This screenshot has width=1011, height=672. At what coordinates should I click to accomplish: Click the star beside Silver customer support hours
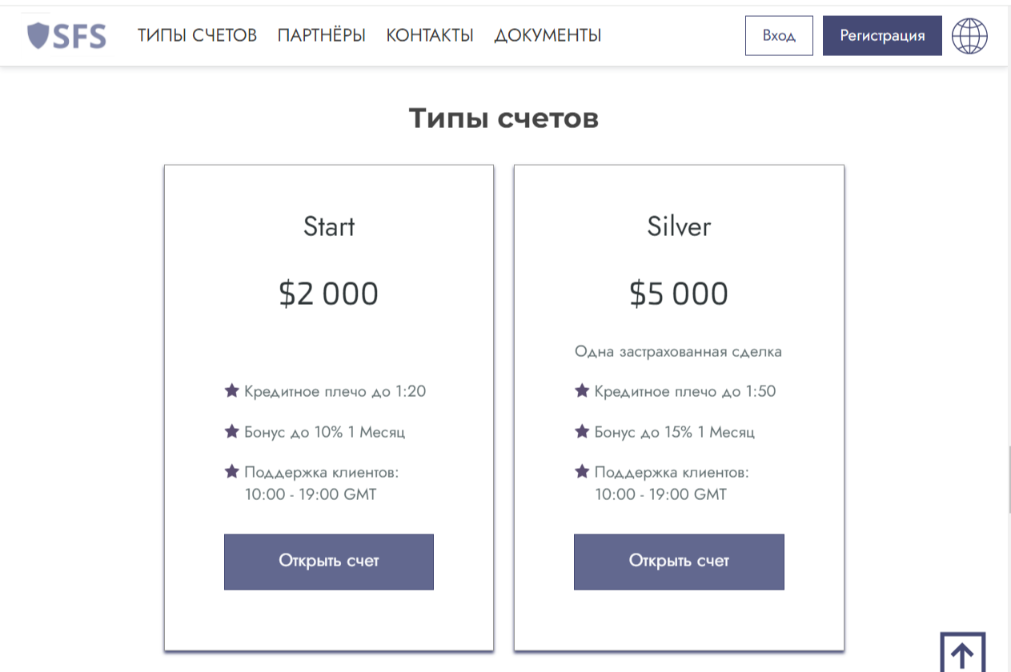(x=583, y=471)
